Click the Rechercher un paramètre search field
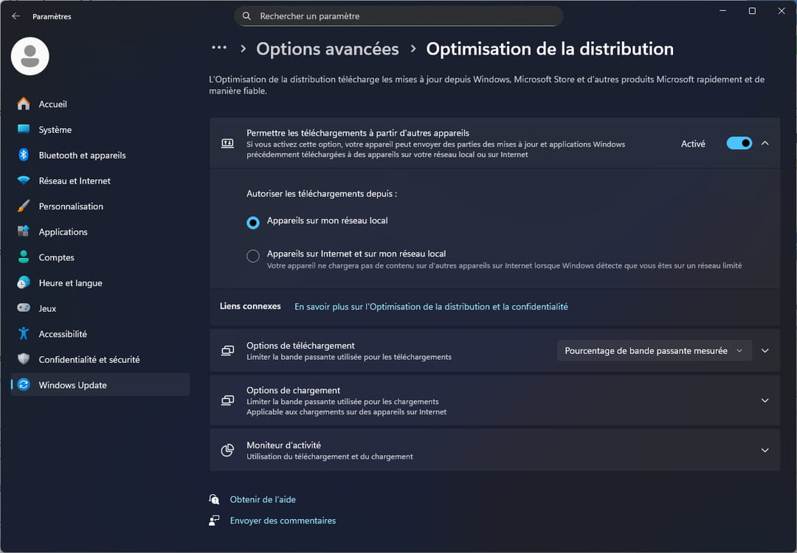 pos(398,16)
